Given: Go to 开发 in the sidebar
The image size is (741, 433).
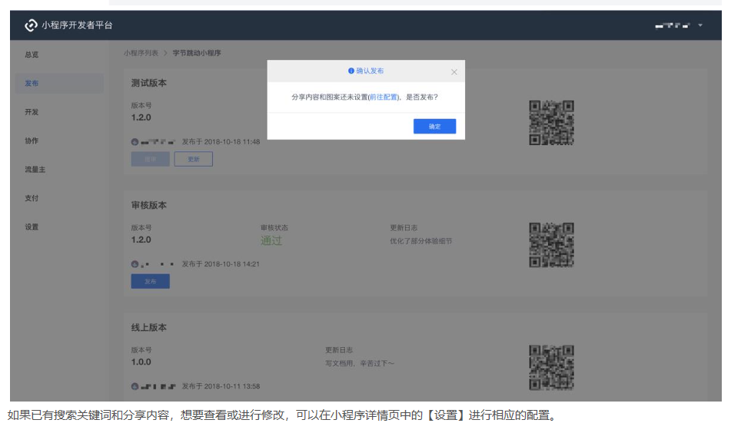Looking at the screenshot, I should pyautogui.click(x=32, y=112).
